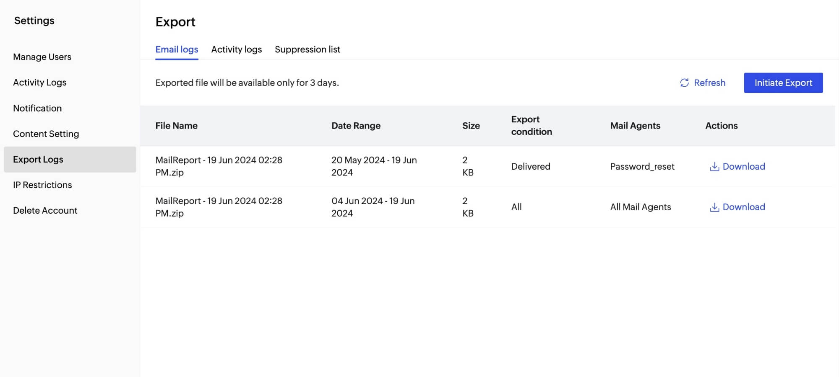
Task: Open IP Restrictions settings
Action: coord(42,185)
